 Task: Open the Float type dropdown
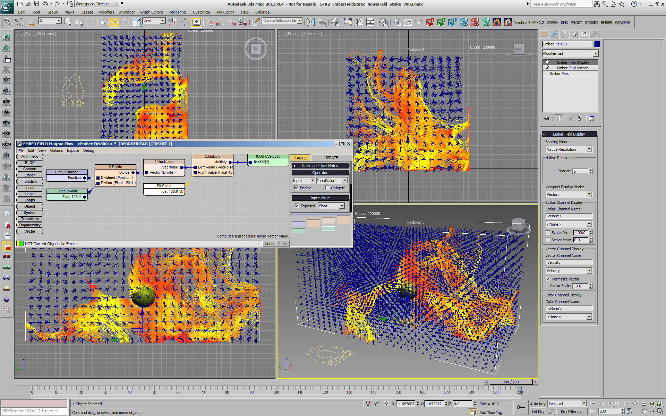[x=331, y=206]
